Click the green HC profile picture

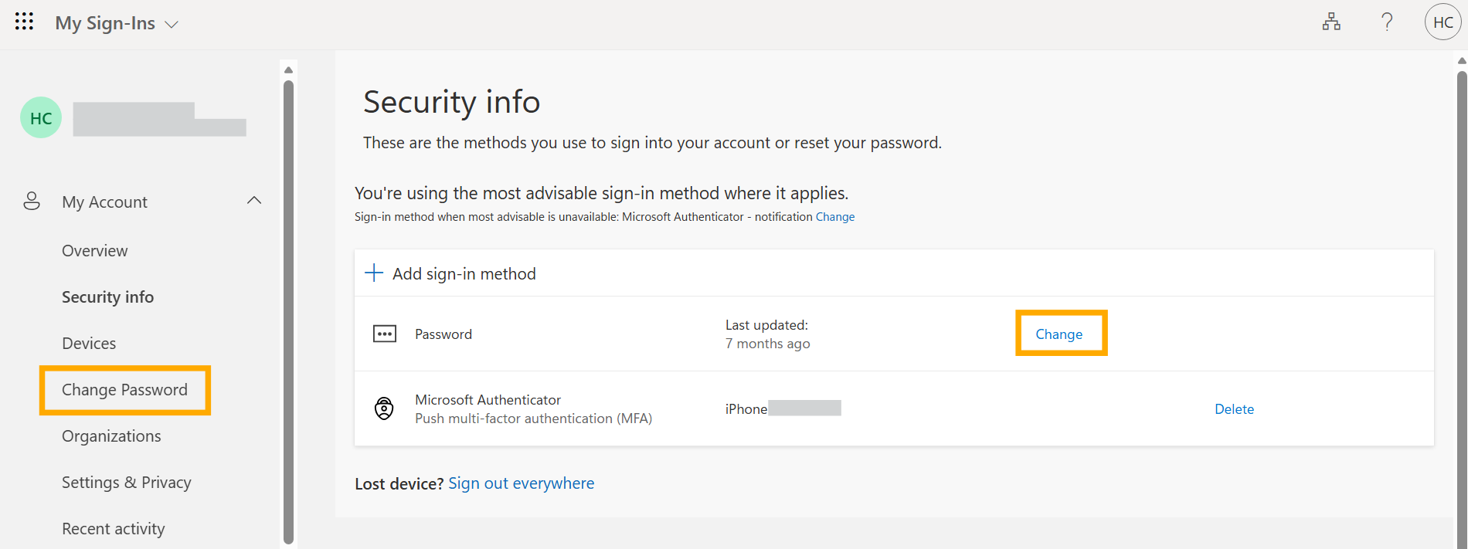41,118
